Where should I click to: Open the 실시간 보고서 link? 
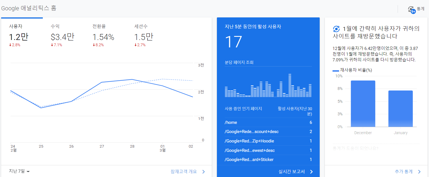click(x=291, y=172)
